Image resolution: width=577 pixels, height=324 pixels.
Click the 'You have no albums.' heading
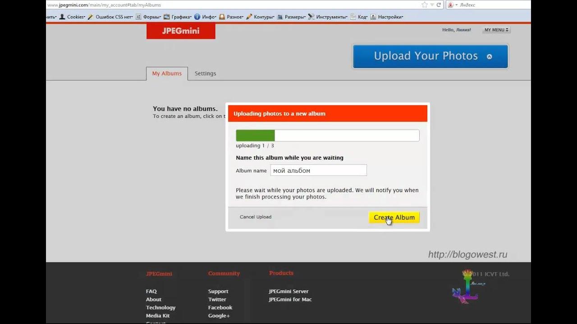(185, 108)
